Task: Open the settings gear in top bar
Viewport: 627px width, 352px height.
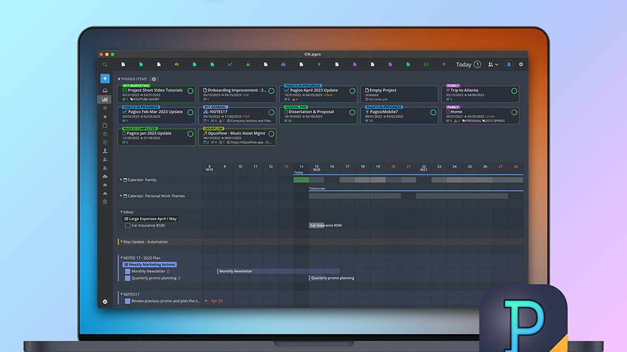Action: point(520,65)
